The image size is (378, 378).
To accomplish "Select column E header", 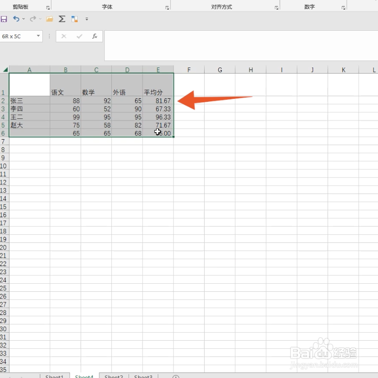I will [x=158, y=70].
